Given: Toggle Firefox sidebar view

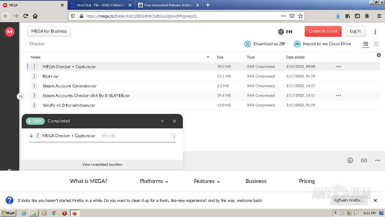Looking at the screenshot, I should pyautogui.click(x=357, y=16).
